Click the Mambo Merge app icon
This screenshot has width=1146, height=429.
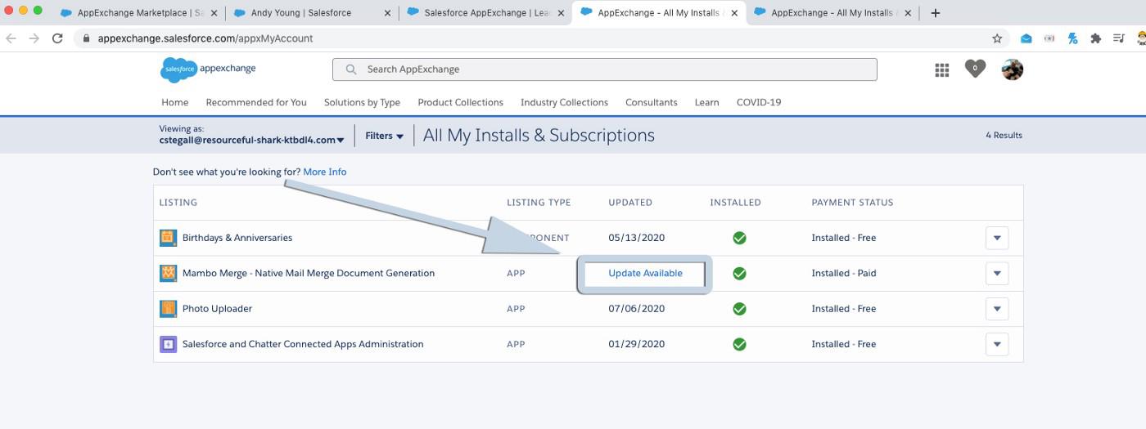tap(168, 273)
